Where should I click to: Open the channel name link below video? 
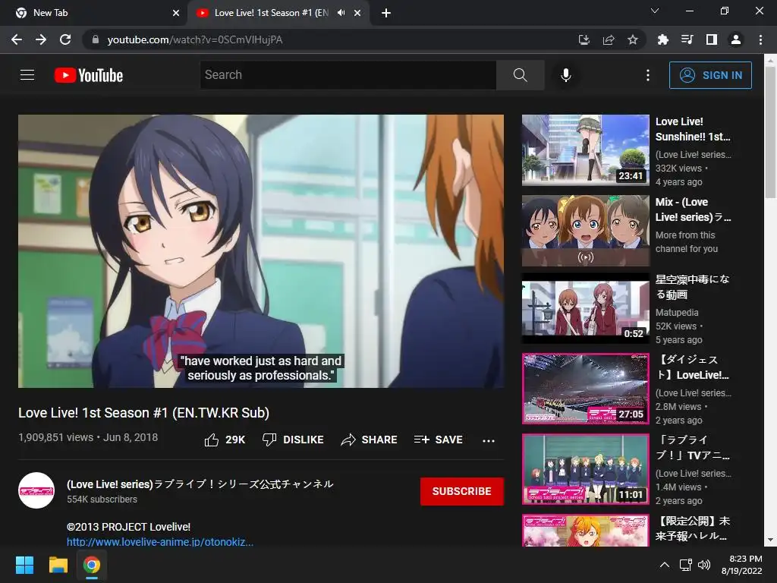[200, 484]
